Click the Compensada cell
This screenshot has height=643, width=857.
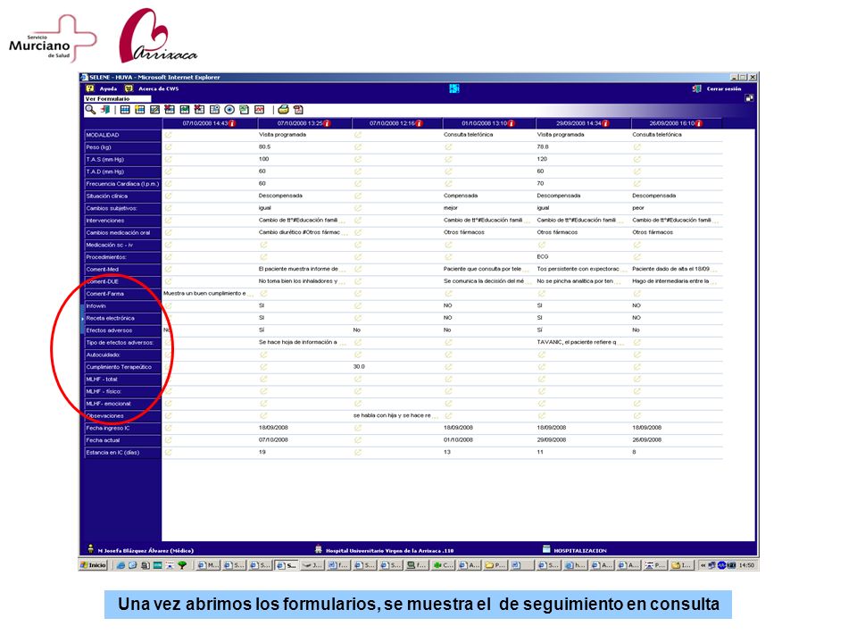click(x=461, y=196)
